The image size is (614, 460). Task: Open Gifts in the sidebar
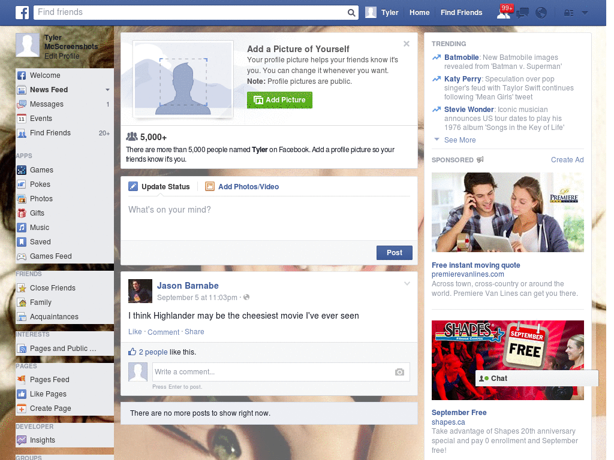[x=65, y=213]
